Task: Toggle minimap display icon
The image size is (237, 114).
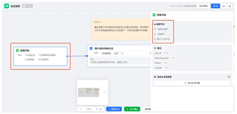Action: (101, 109)
